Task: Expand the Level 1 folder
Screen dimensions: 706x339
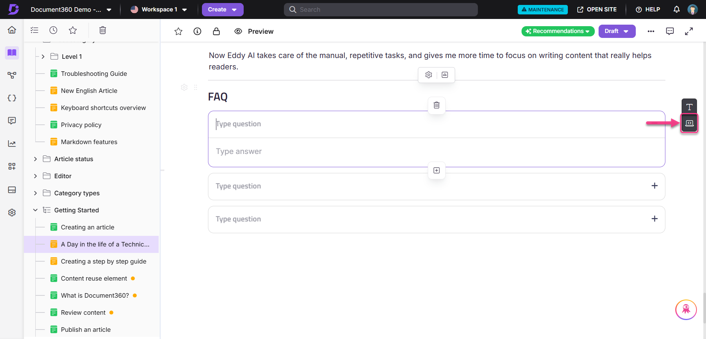Action: pos(43,56)
